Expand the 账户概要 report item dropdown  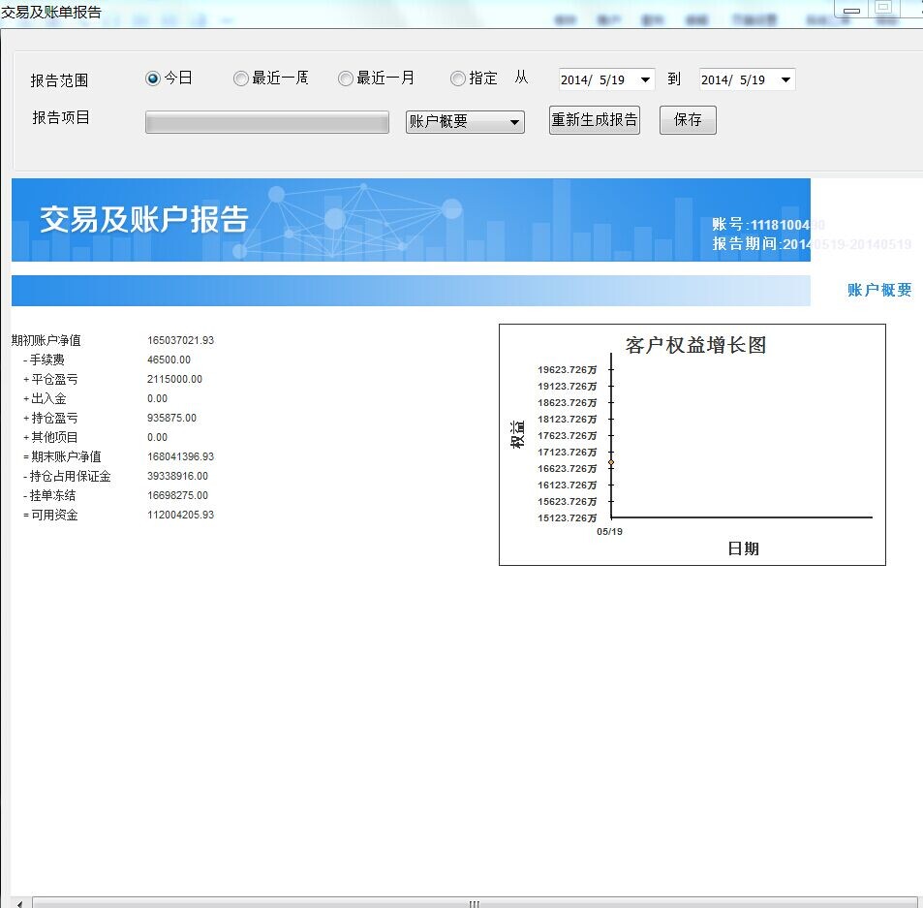click(x=465, y=122)
